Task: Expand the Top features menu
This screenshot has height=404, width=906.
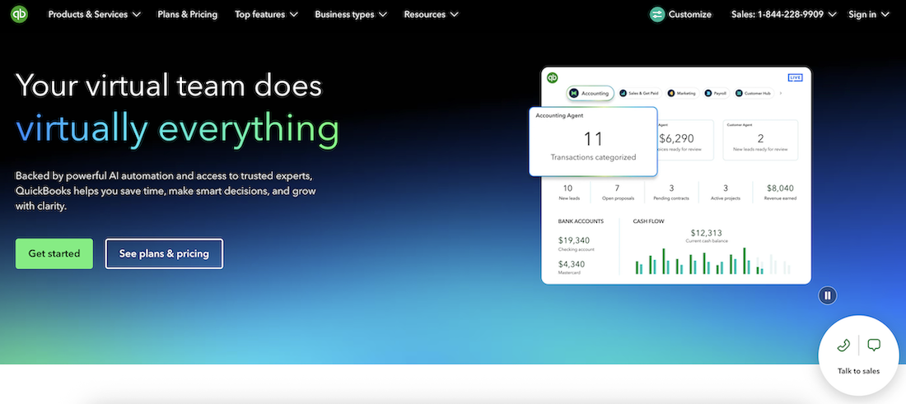Action: 266,15
